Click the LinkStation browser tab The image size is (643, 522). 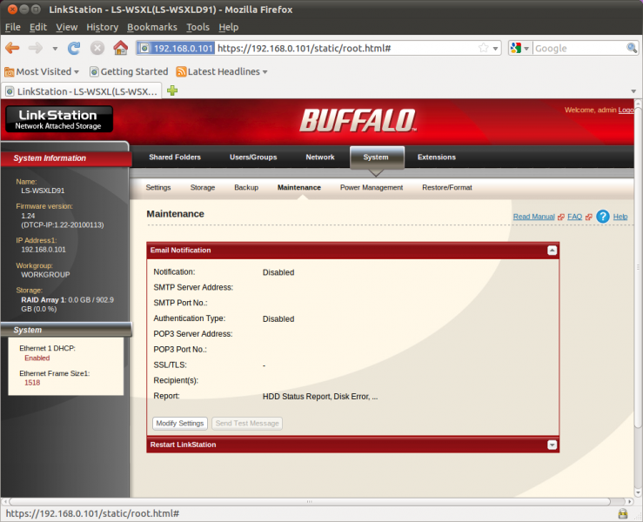click(82, 91)
